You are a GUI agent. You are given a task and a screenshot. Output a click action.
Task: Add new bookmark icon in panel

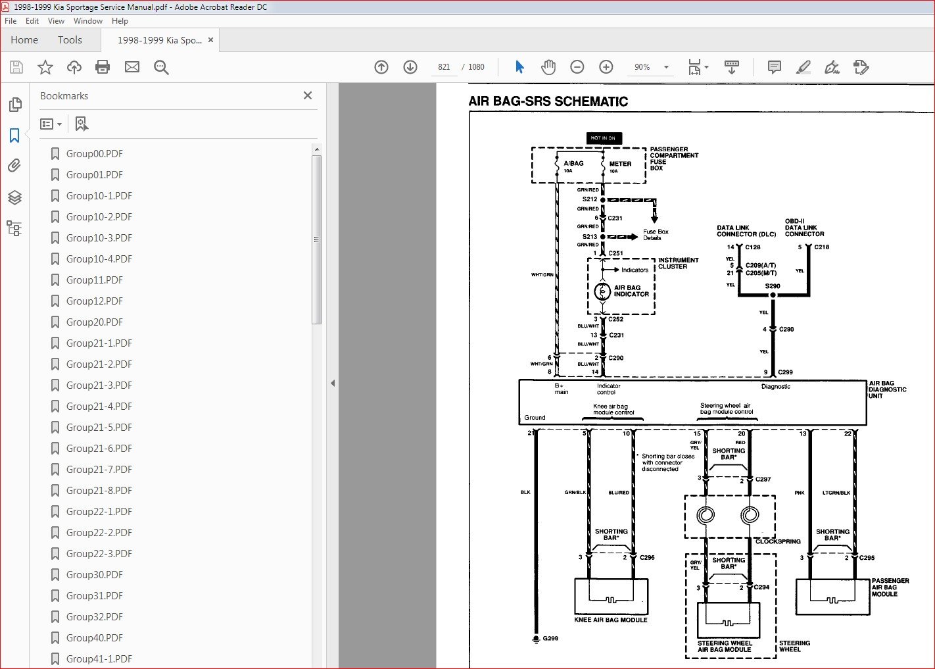coord(82,124)
